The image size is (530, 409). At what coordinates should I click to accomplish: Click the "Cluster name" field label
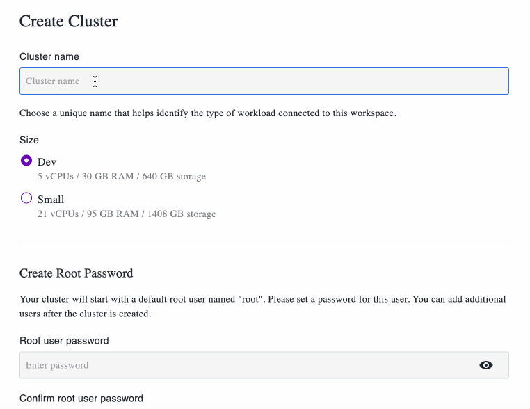click(49, 56)
